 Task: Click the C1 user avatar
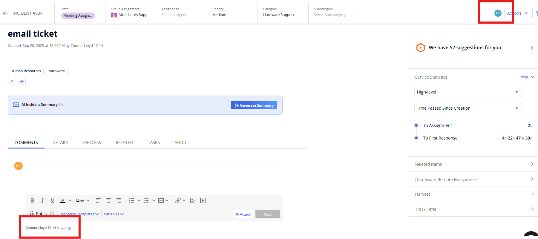tap(498, 13)
